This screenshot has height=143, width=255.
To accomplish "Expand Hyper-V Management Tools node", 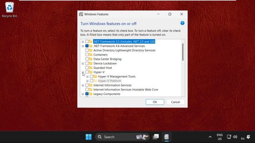I will pyautogui.click(x=87, y=77).
